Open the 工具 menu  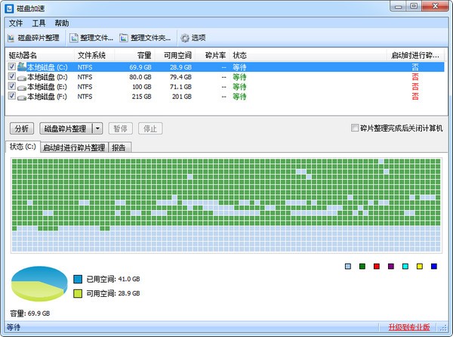39,23
